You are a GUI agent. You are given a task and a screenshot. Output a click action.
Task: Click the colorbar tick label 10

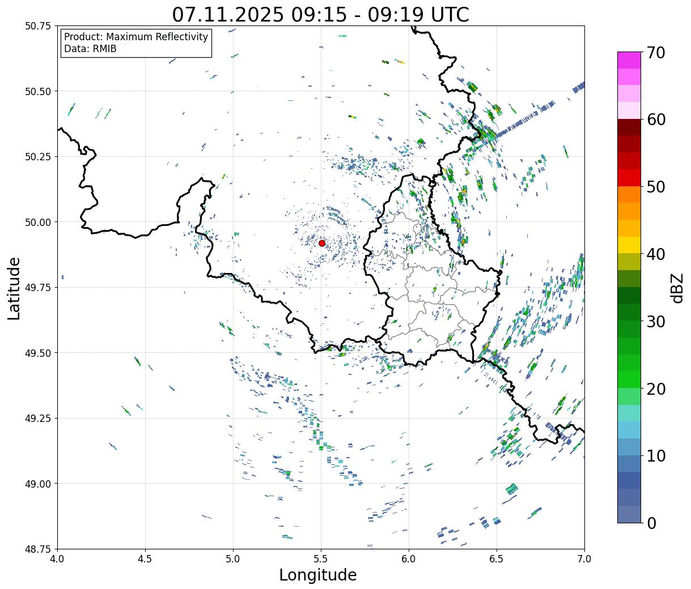click(x=655, y=456)
